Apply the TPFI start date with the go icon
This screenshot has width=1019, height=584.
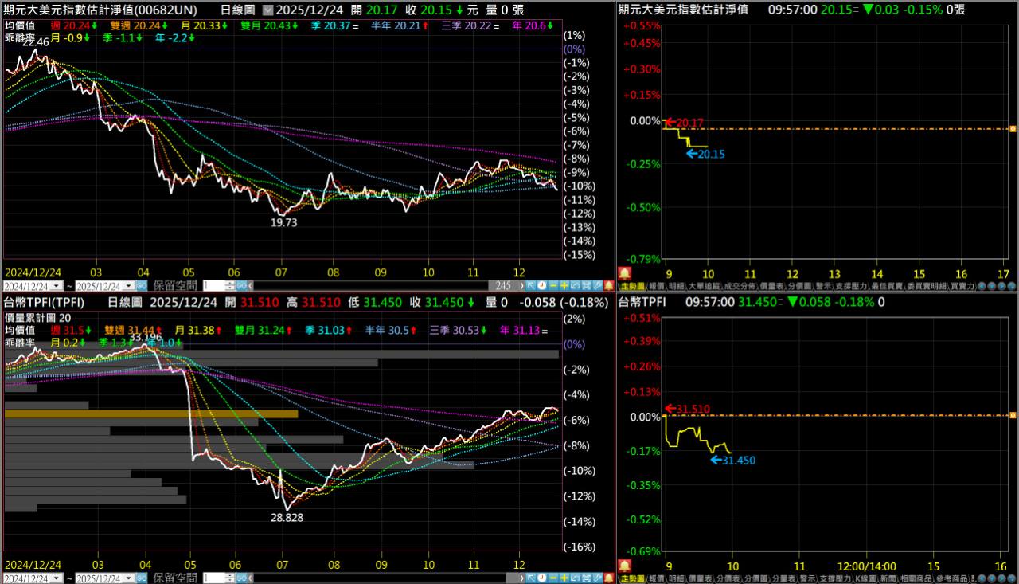(142, 578)
